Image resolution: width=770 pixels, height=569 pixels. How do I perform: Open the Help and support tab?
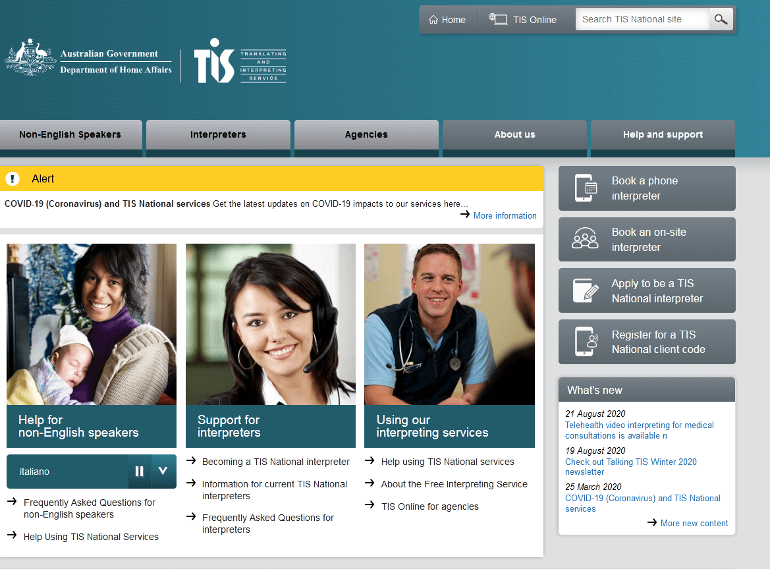tap(663, 134)
